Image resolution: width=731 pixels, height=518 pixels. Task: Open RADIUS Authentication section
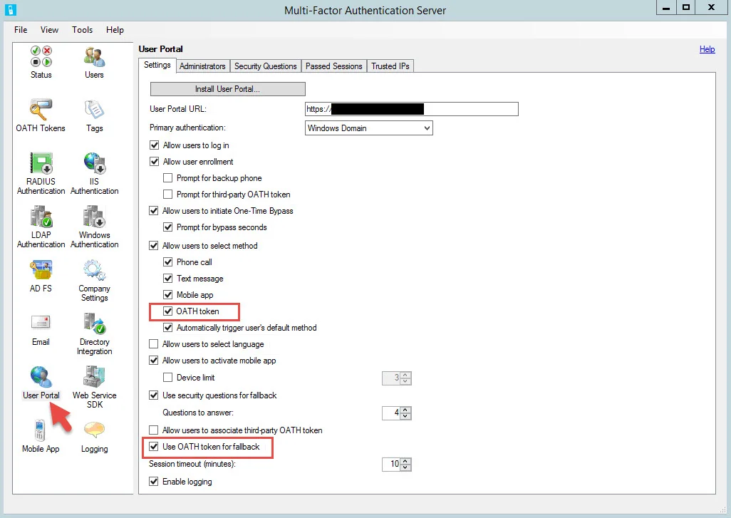coord(41,173)
